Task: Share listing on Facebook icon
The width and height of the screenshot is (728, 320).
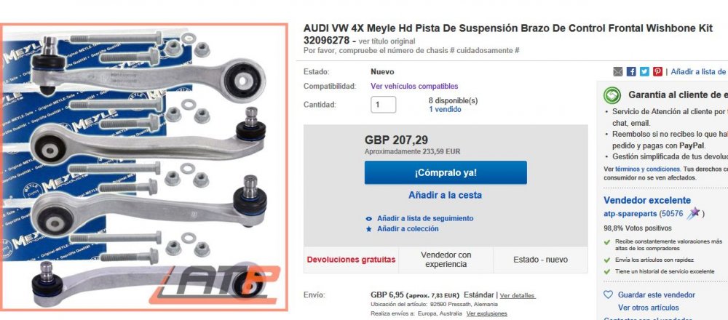Action: [x=631, y=71]
